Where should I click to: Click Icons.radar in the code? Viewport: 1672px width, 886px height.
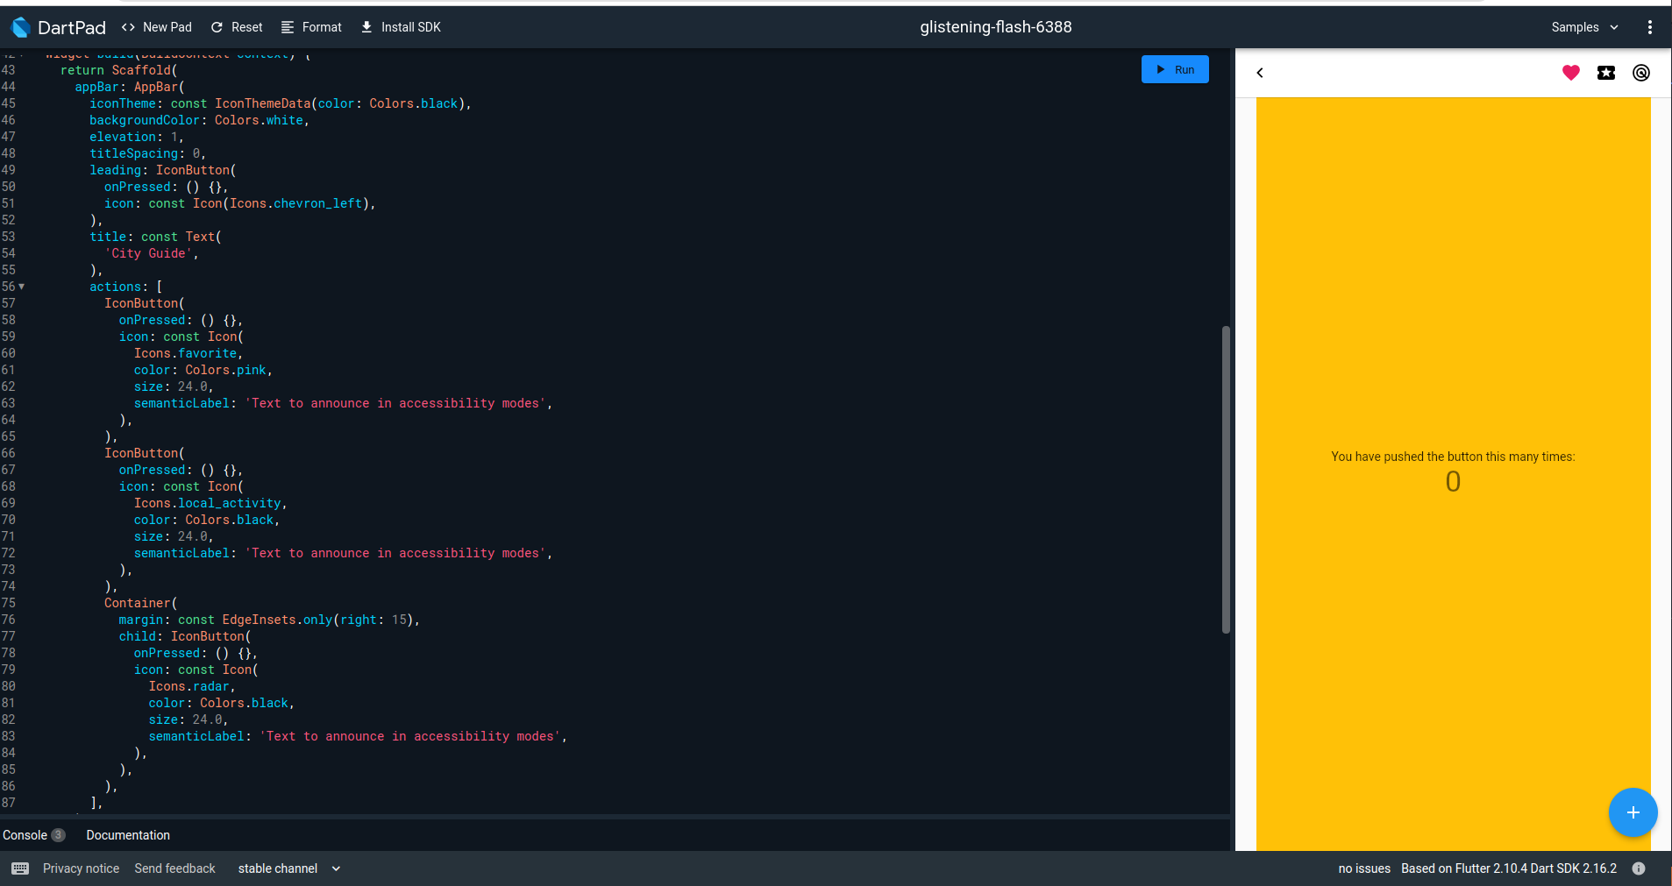(x=189, y=686)
